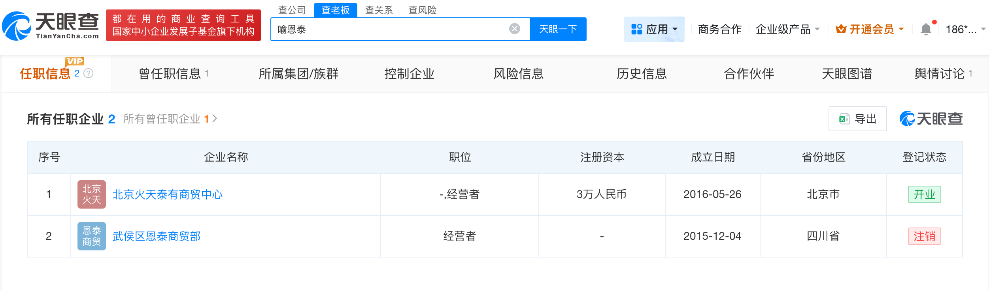Expand the 应用 apps dropdown
This screenshot has width=989, height=291.
[x=654, y=29]
